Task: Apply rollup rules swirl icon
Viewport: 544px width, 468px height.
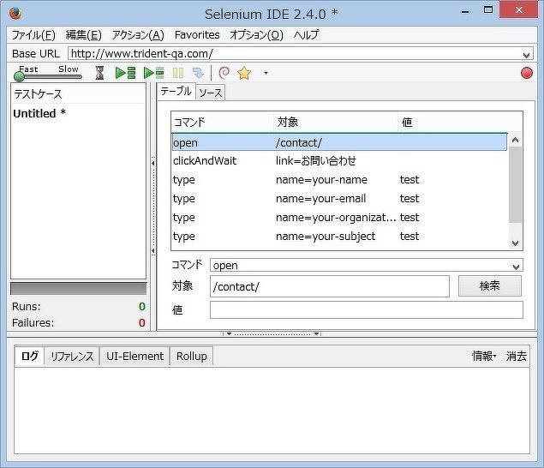Action: [x=224, y=73]
